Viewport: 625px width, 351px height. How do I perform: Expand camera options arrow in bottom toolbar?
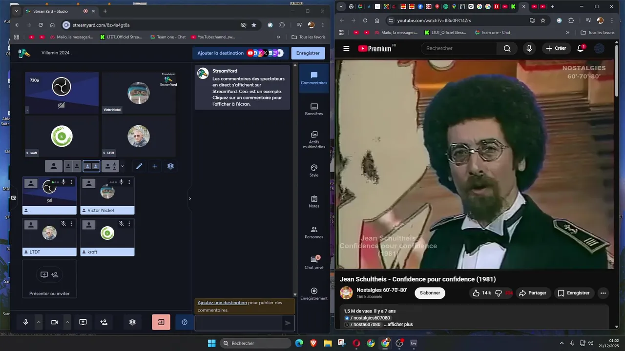click(x=67, y=322)
